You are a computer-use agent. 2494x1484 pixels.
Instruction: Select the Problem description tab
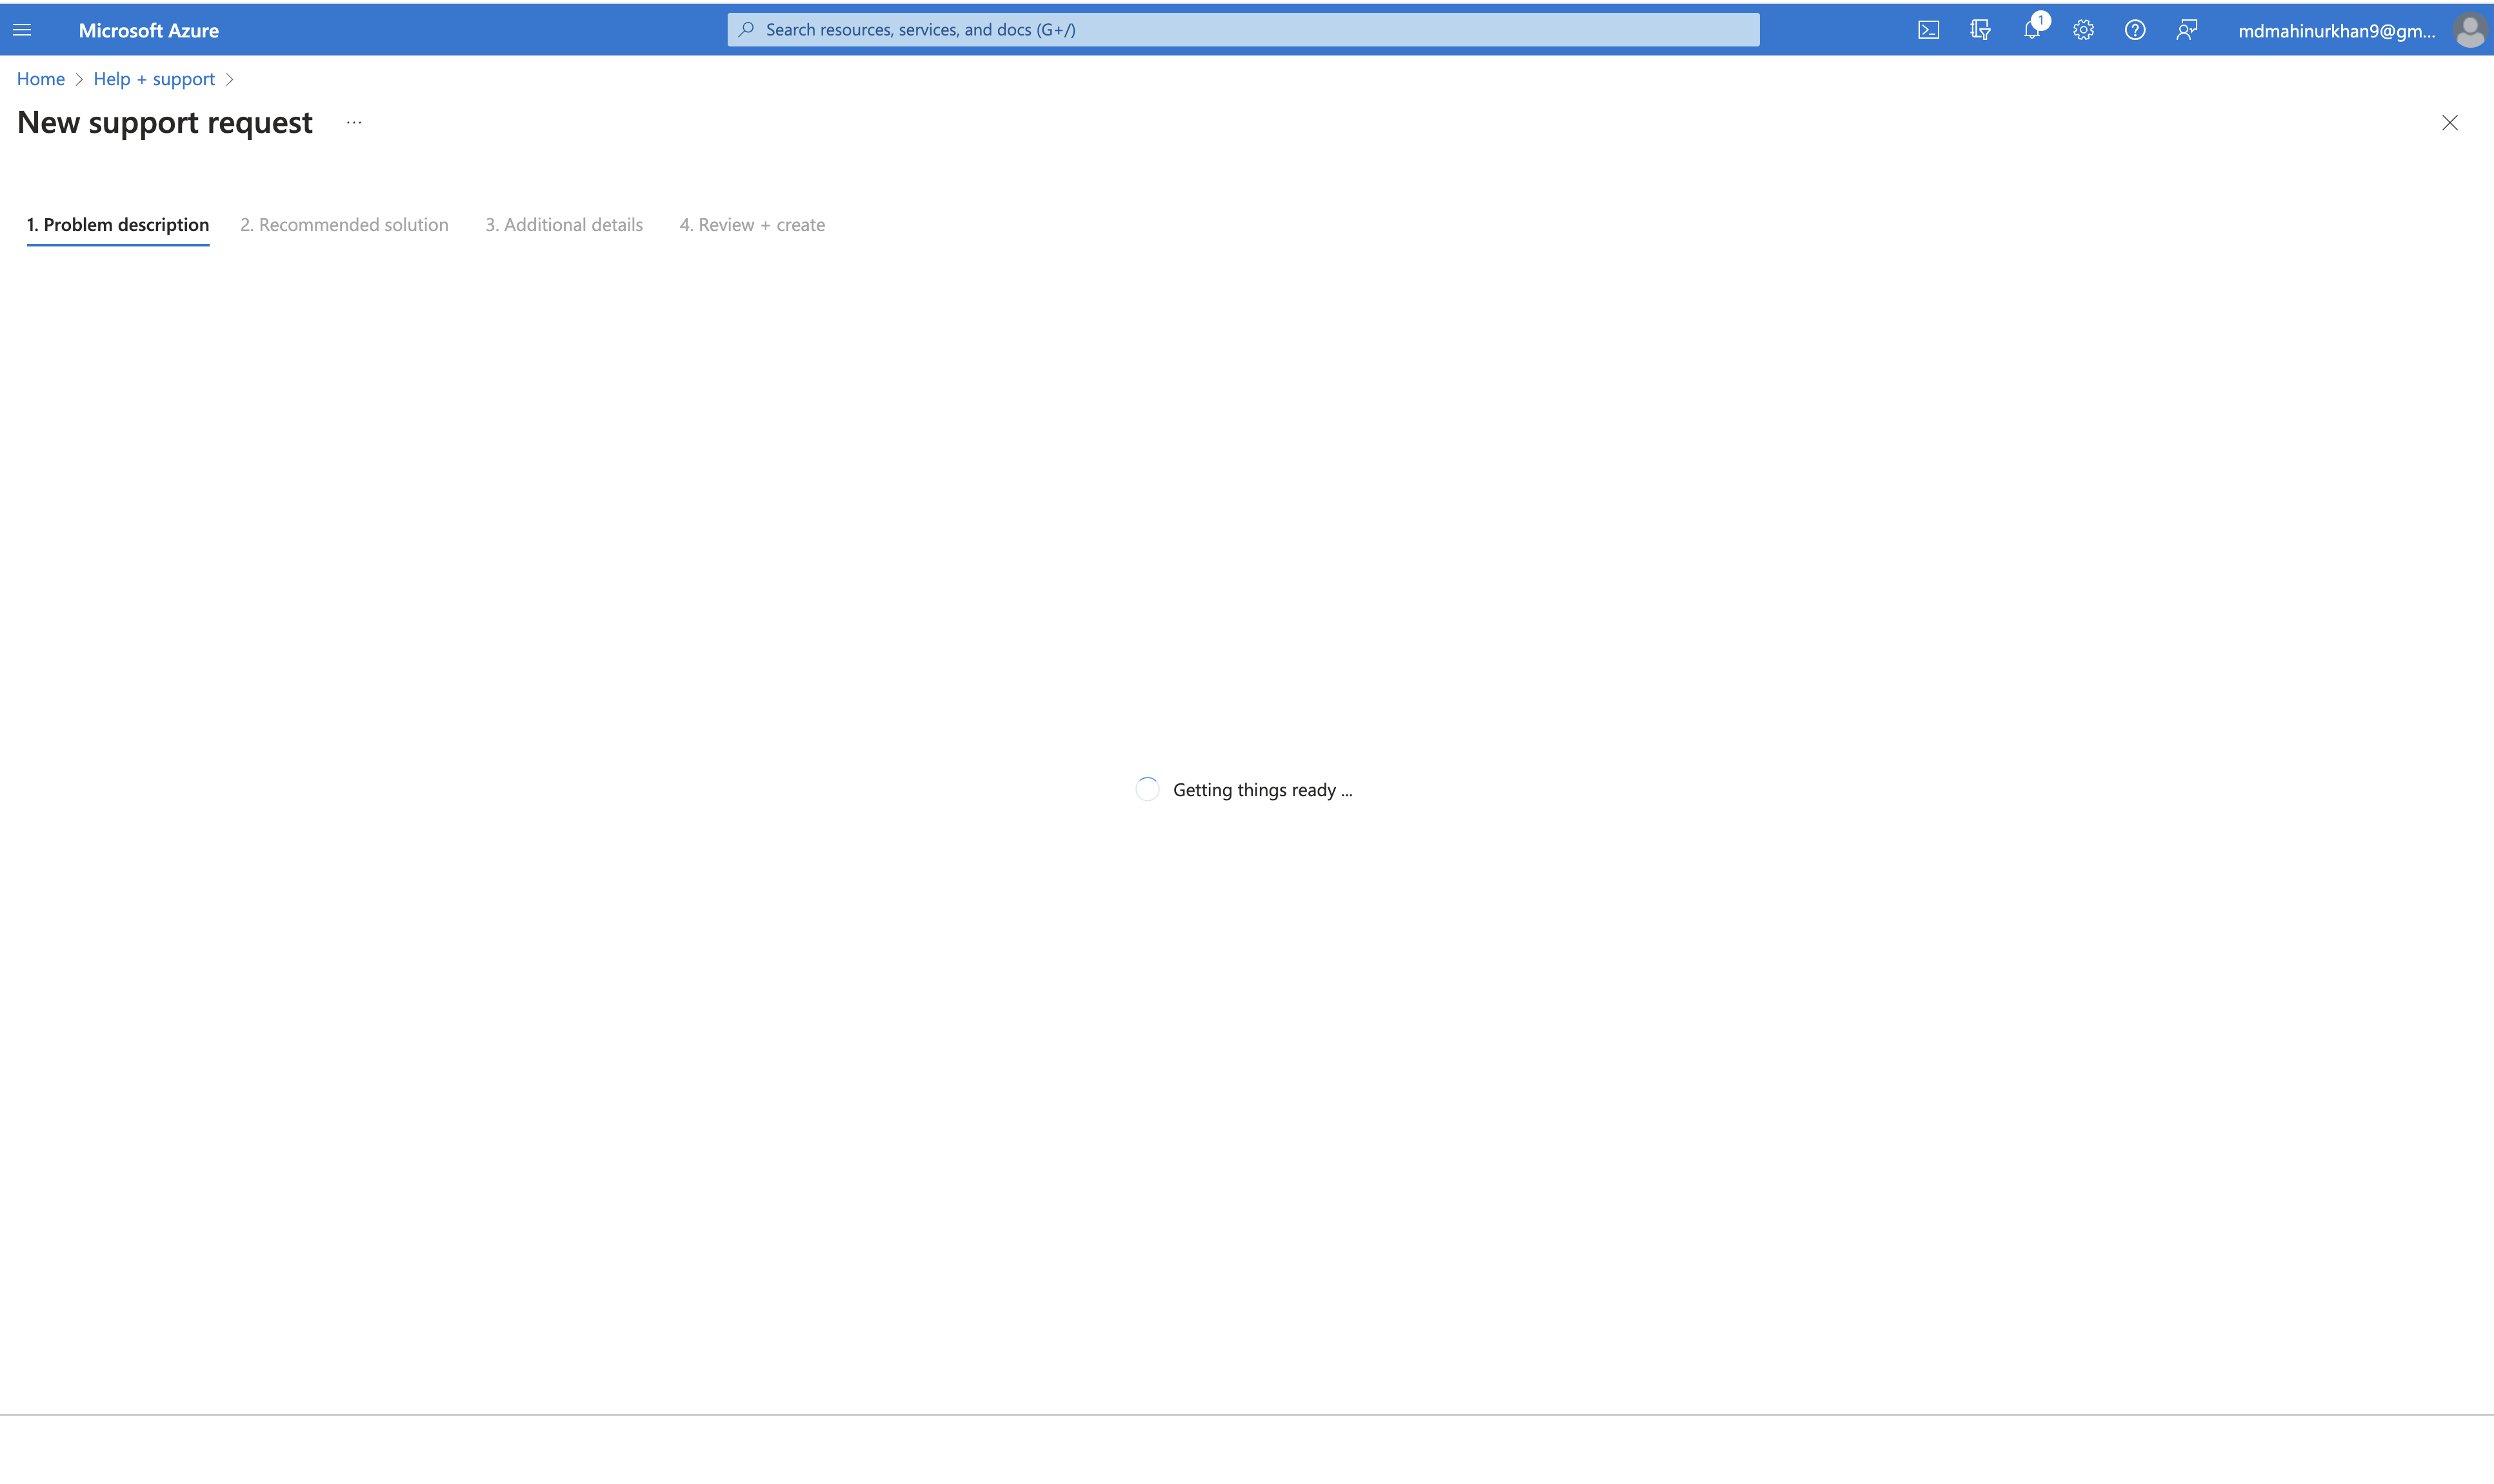point(117,224)
